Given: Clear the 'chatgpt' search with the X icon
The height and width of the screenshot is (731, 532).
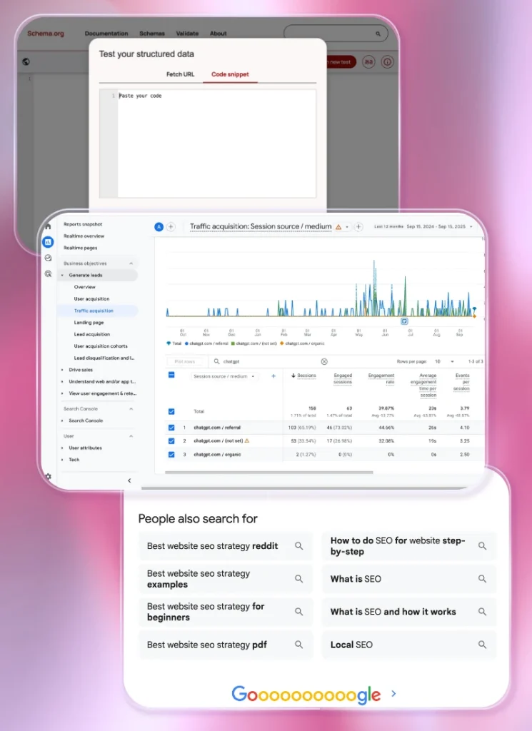Looking at the screenshot, I should (x=324, y=361).
